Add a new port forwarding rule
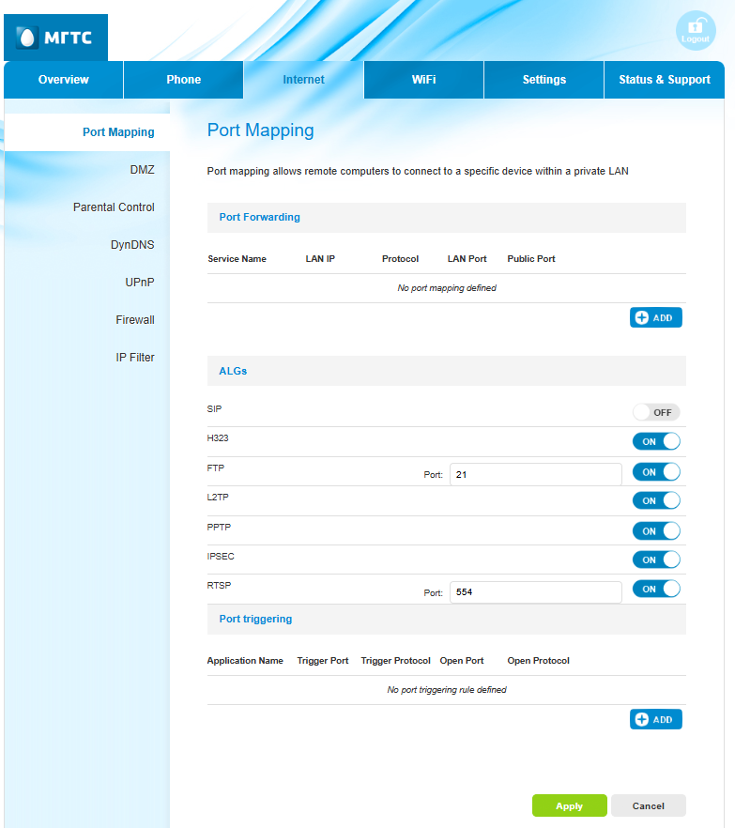This screenshot has height=828, width=735. [x=655, y=317]
